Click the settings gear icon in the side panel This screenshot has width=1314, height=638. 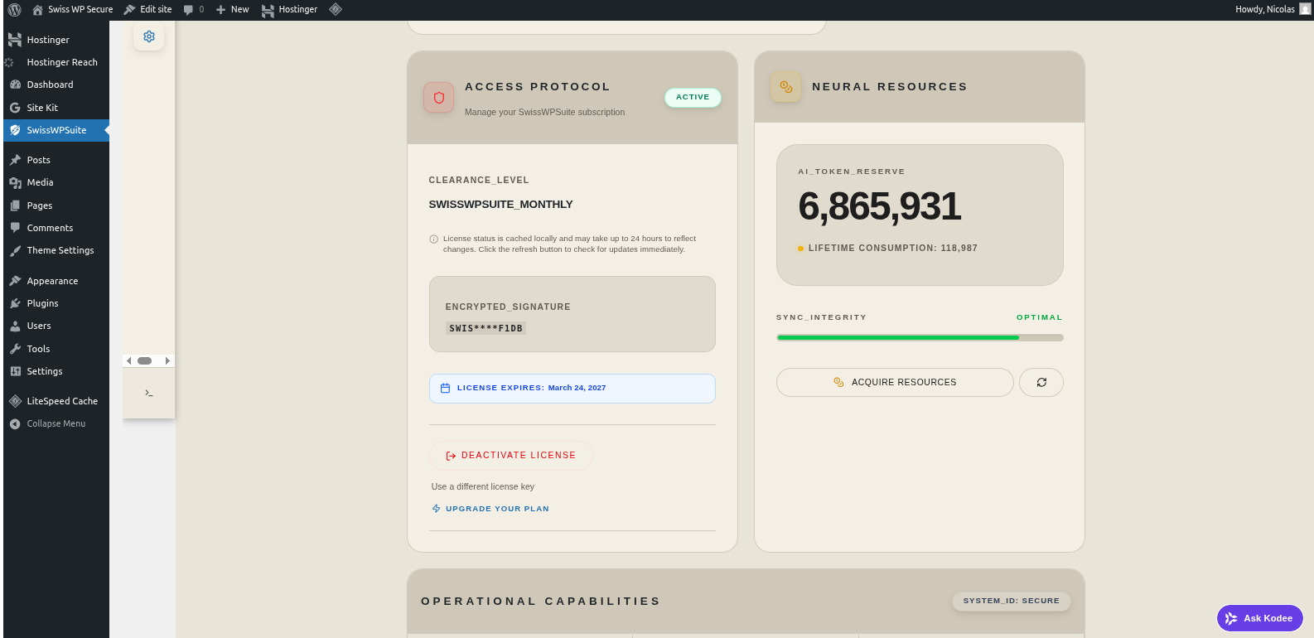149,36
